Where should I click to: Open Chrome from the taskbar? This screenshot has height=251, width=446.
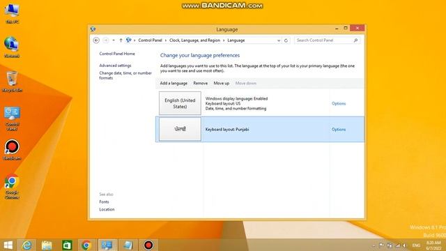point(86,245)
